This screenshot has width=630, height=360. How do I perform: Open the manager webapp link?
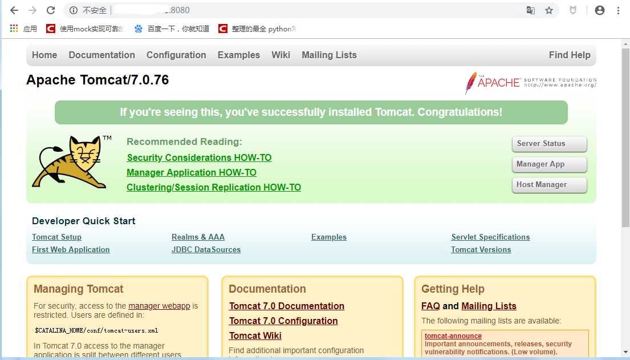coord(159,306)
